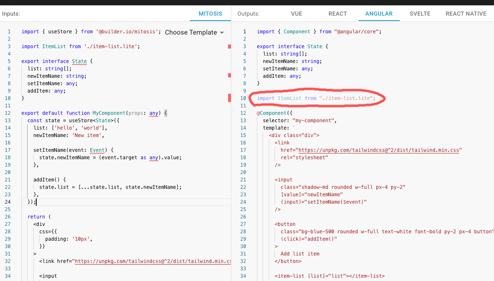Select the ANGULAR output tab
494x281 pixels.
click(379, 14)
